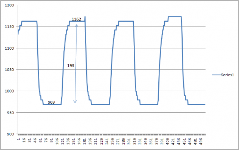239x150 pixels.
Task: Select the blue Series1 legend line marker
Action: point(216,75)
